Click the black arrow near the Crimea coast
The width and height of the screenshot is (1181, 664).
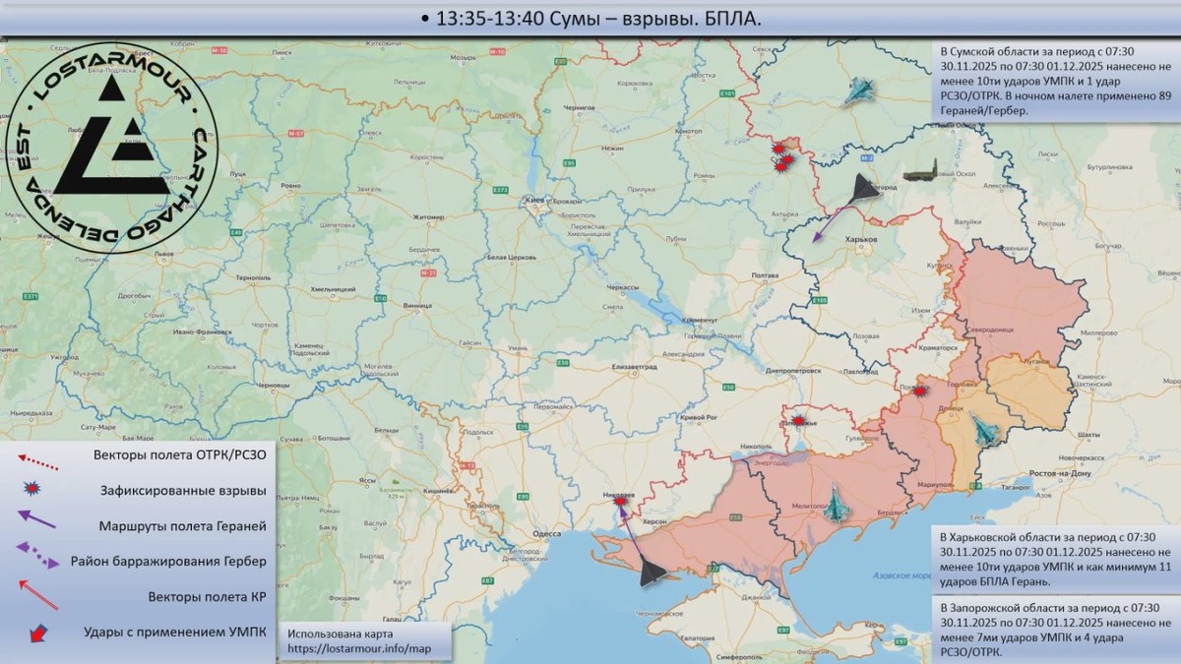651,575
